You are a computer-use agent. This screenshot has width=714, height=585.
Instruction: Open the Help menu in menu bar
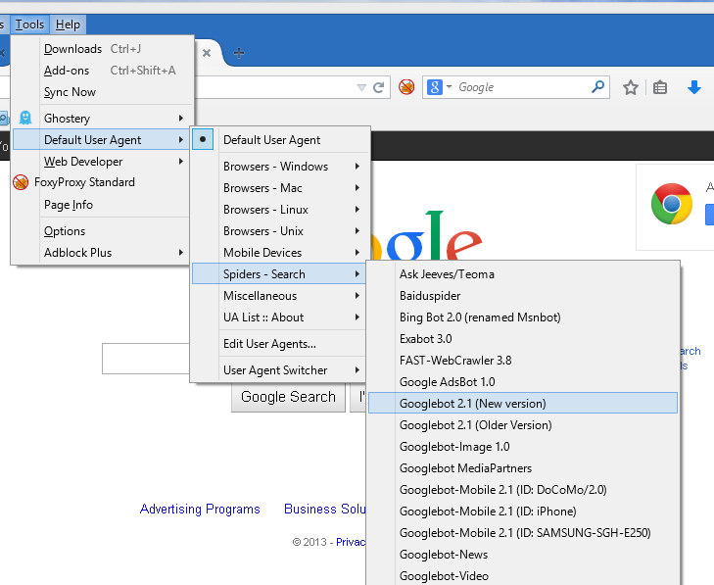pos(68,24)
